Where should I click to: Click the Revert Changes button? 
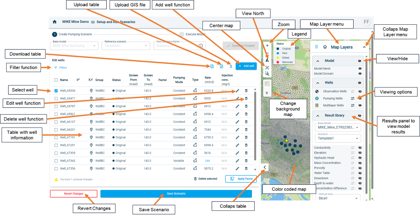pos(74,194)
